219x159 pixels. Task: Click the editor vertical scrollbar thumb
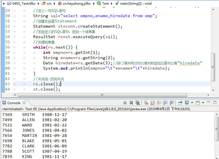(213, 67)
